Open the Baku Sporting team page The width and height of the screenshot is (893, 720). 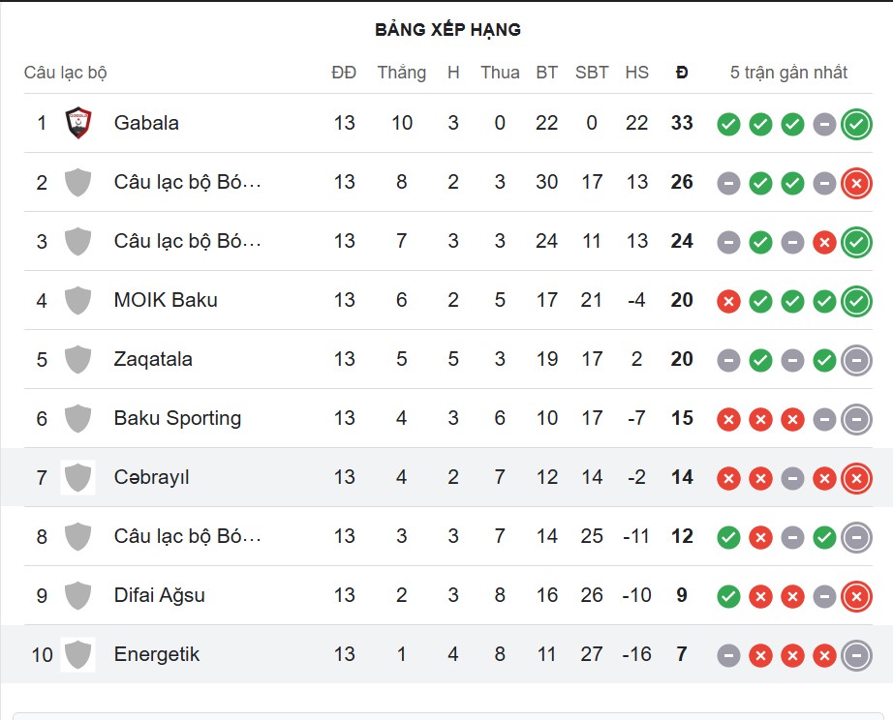coord(177,418)
